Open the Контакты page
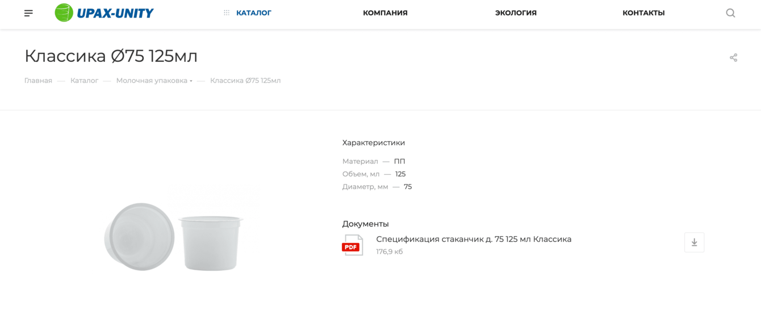The height and width of the screenshot is (310, 761). [x=643, y=13]
